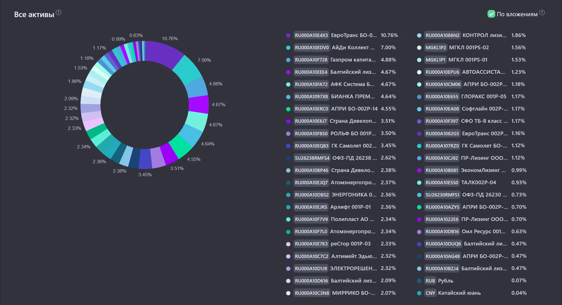Image resolution: width=562 pixels, height=305 pixels.
Task: Click the RU000A10F728 ticker badge
Action: pyautogui.click(x=311, y=60)
